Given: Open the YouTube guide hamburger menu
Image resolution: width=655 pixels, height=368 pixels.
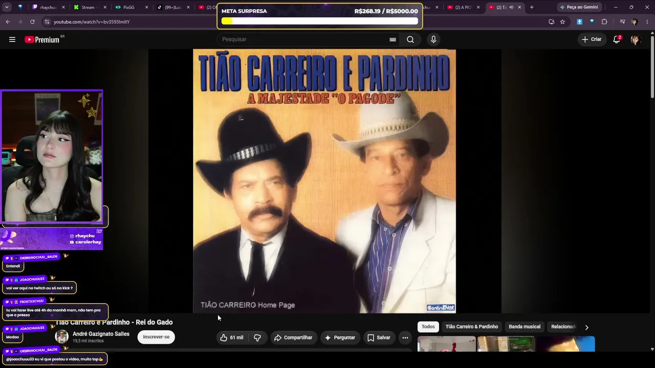Looking at the screenshot, I should pos(12,39).
